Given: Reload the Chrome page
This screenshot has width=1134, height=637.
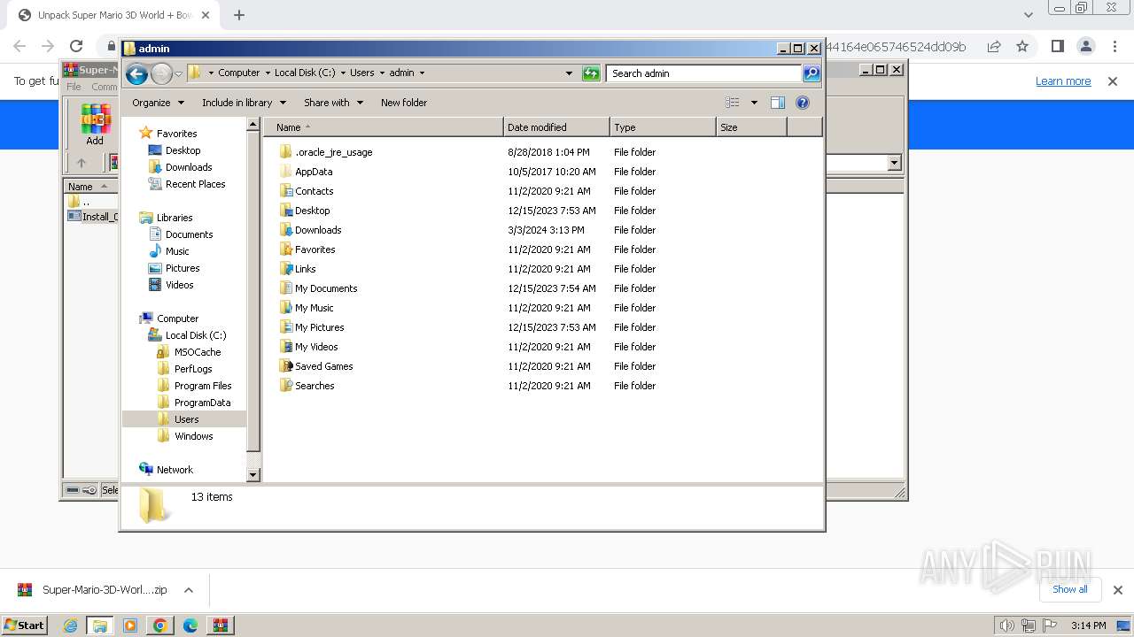Looking at the screenshot, I should (x=76, y=46).
